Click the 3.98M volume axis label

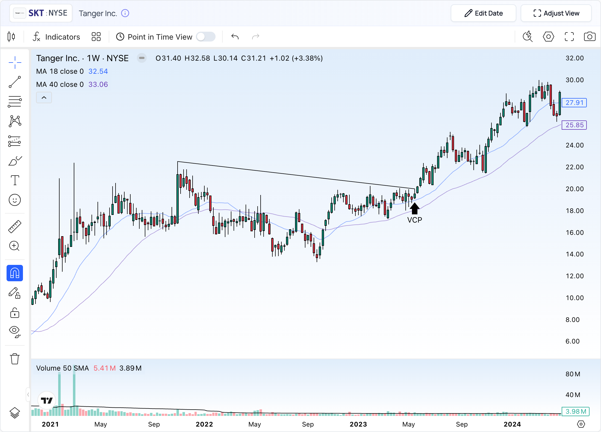pos(576,412)
